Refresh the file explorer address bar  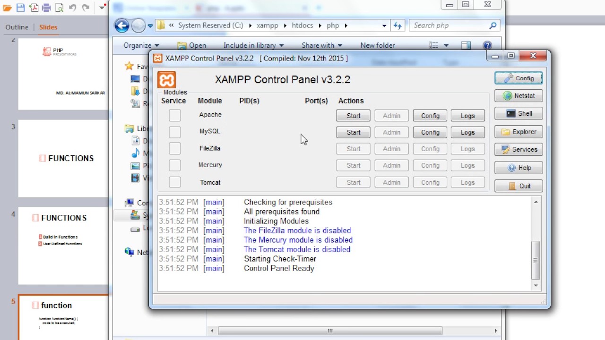[x=398, y=25]
